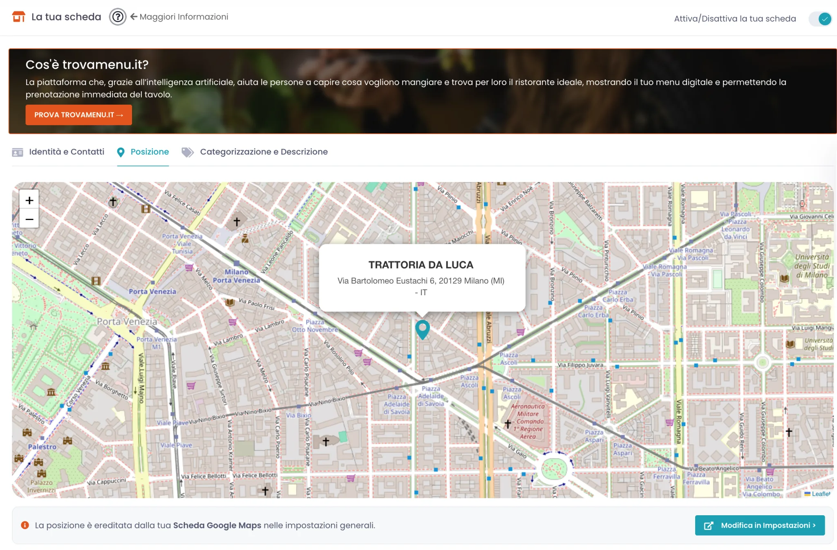Click the Università degli Studi di Milano label
Viewport: 837px width, 550px height.
pyautogui.click(x=812, y=266)
